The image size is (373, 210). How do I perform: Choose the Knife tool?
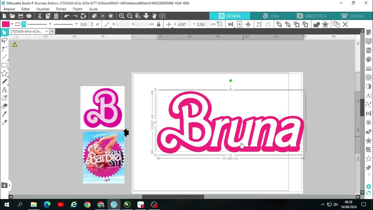4,114
